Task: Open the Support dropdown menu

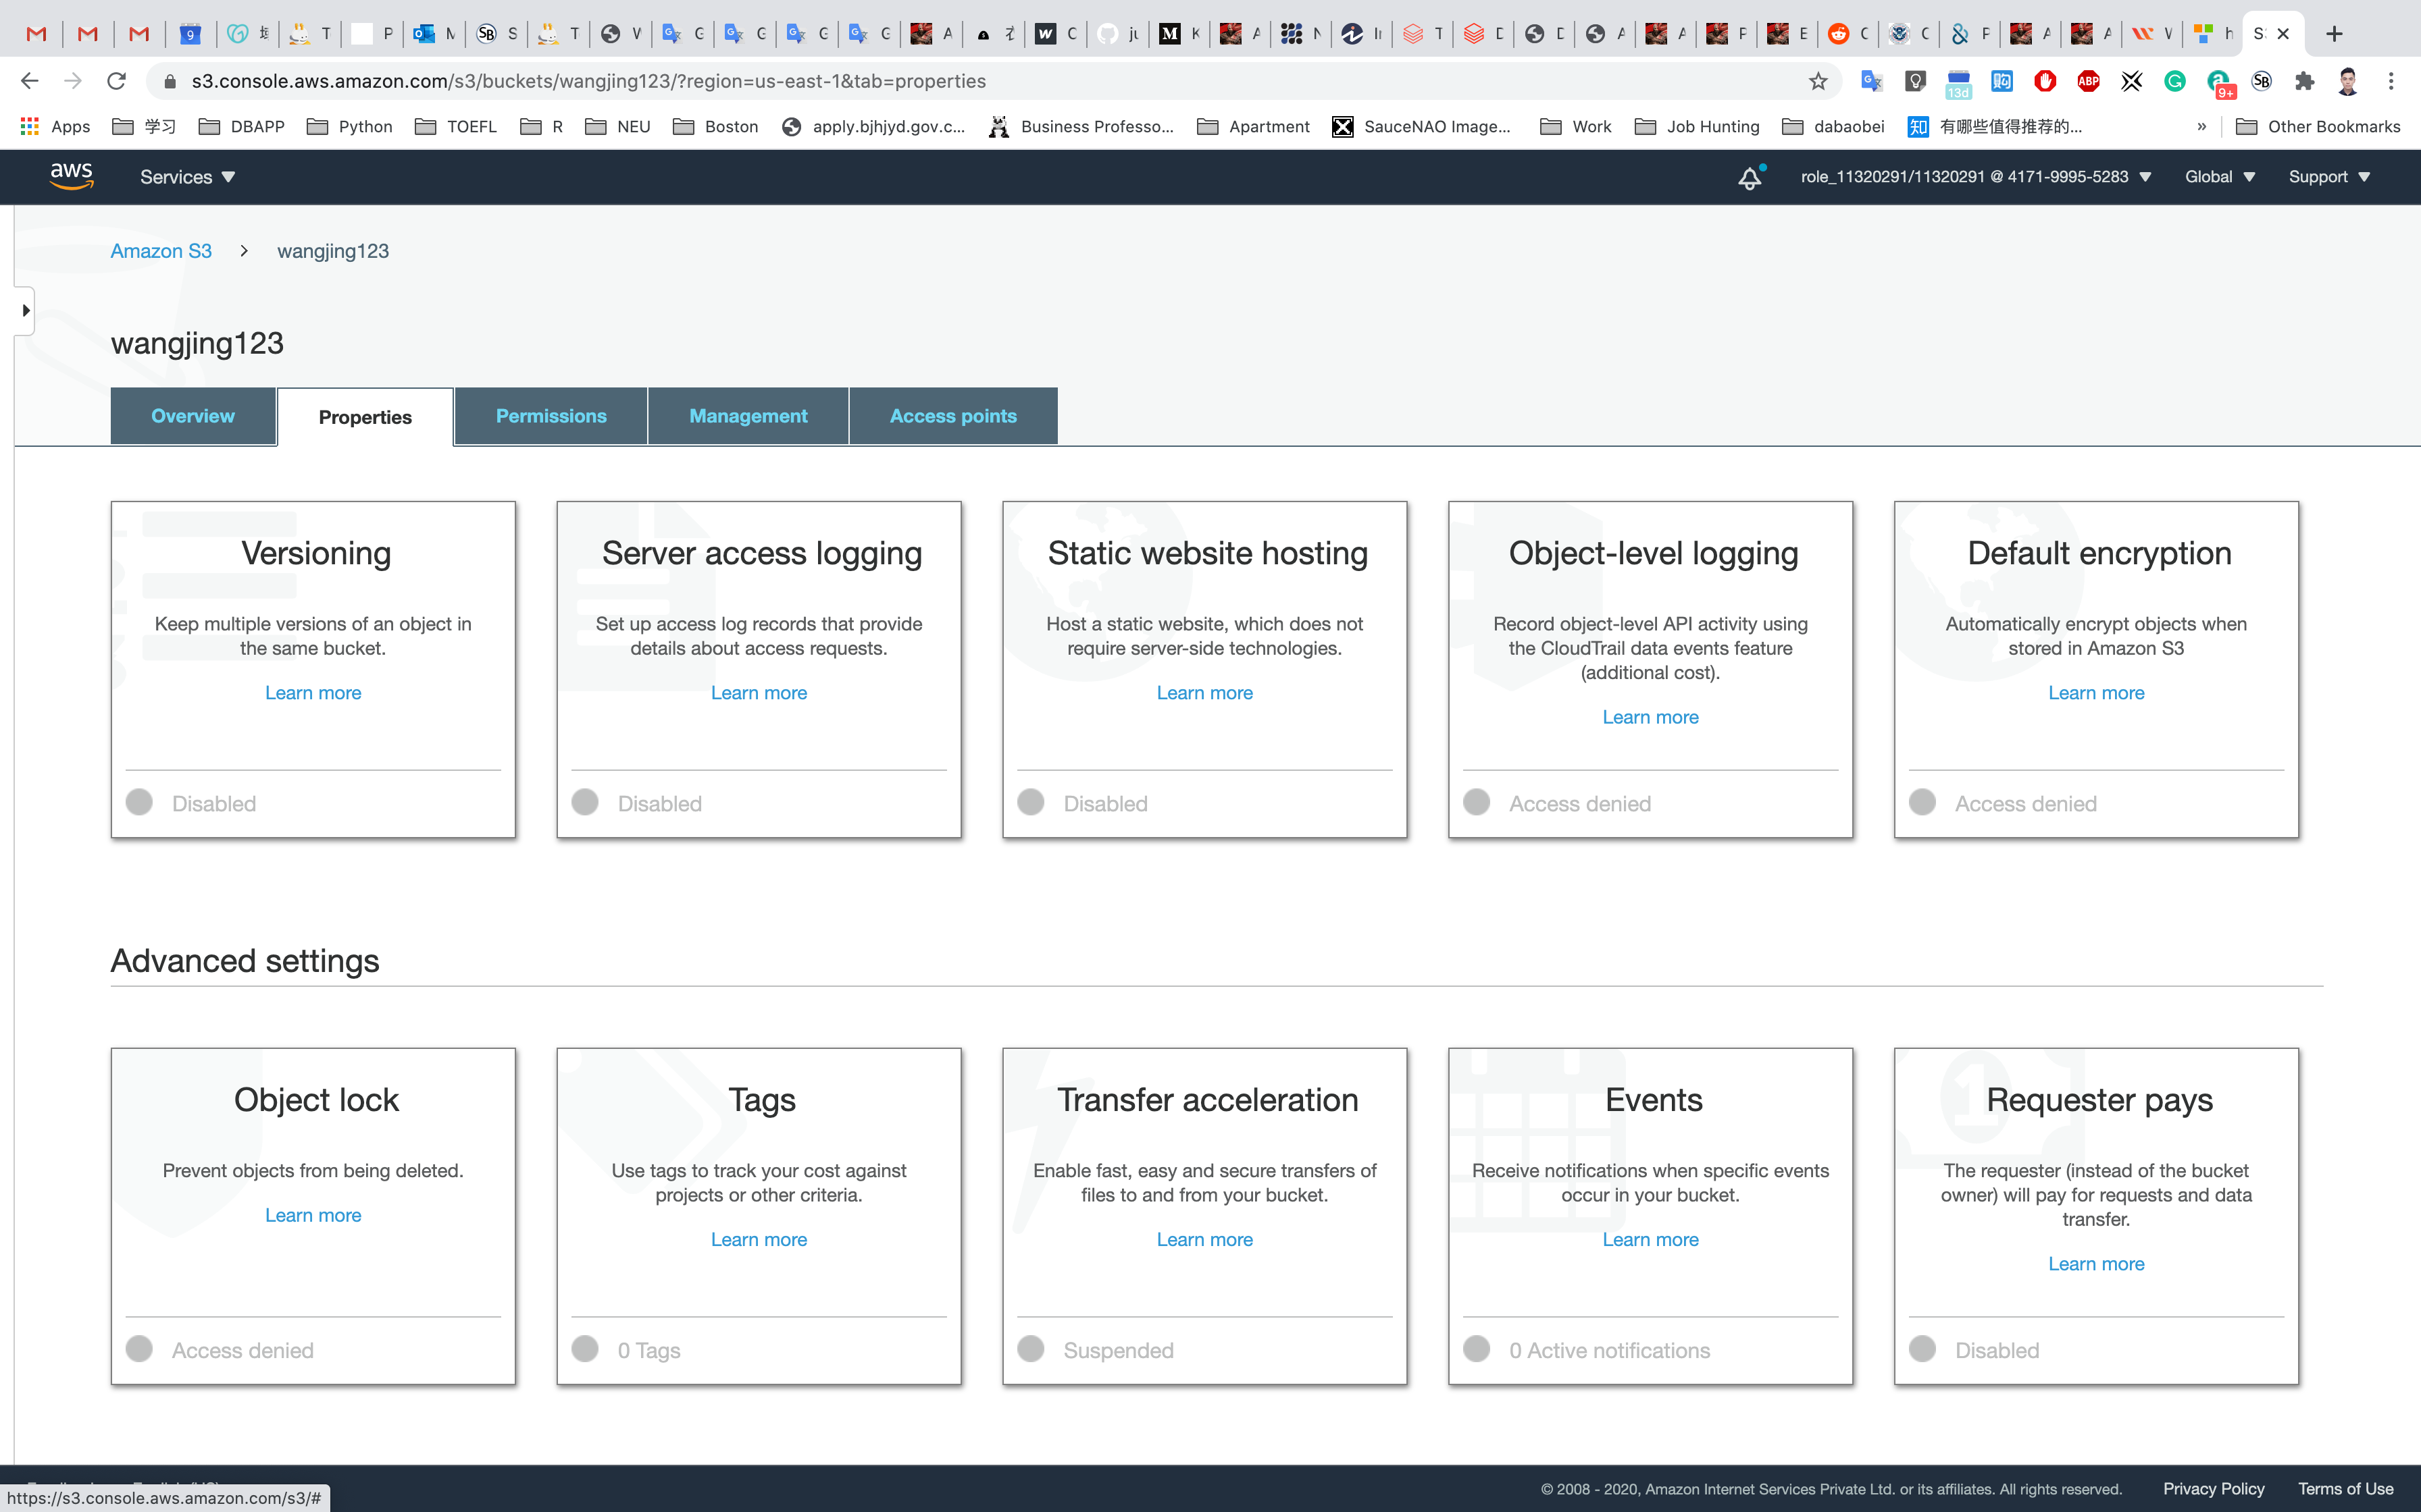Action: [x=2328, y=177]
